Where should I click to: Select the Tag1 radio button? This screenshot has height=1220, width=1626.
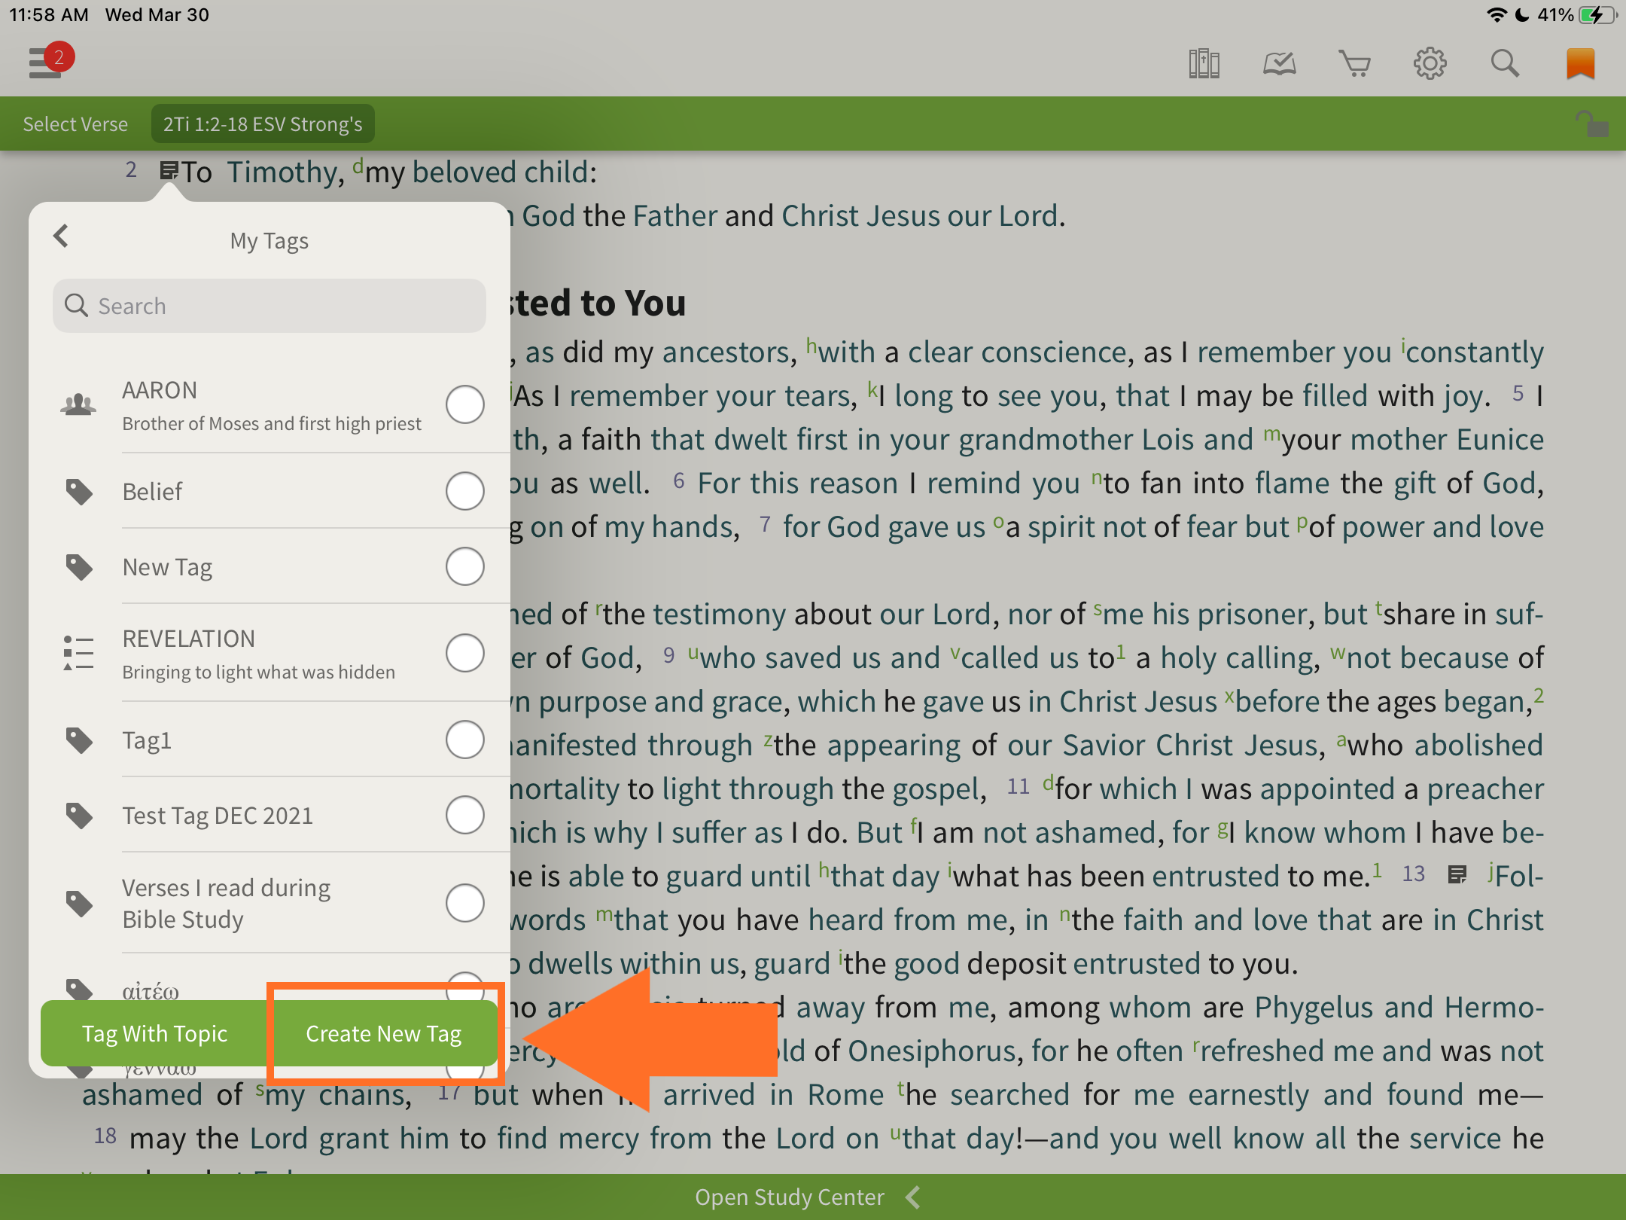click(x=464, y=740)
